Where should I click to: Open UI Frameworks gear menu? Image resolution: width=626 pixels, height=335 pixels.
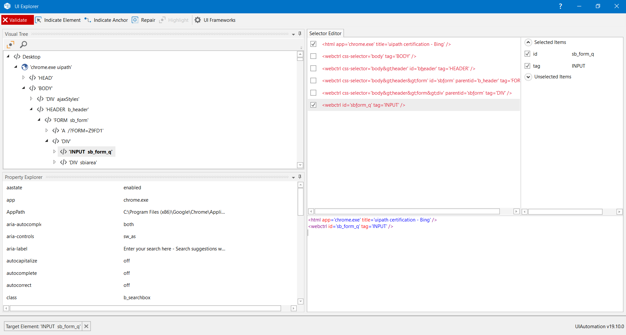click(198, 20)
